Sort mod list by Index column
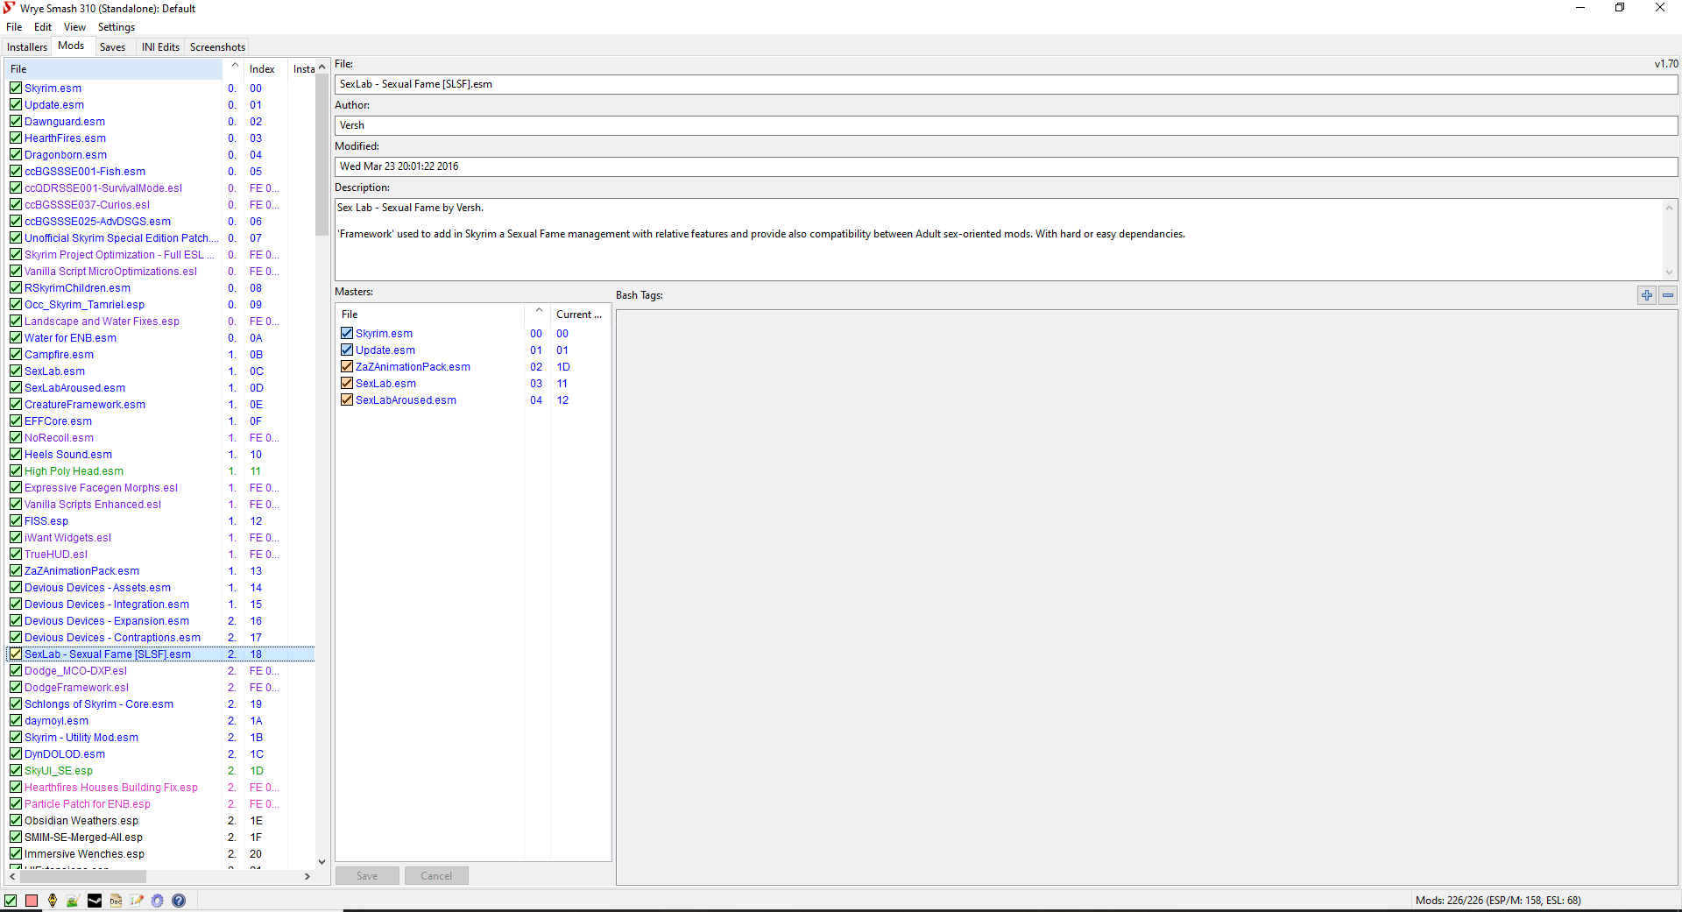Screen dimensions: 1682x912 (x=265, y=68)
